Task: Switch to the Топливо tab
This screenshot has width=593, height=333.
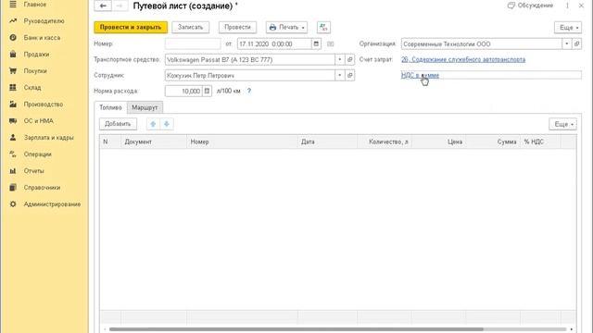Action: pos(110,107)
